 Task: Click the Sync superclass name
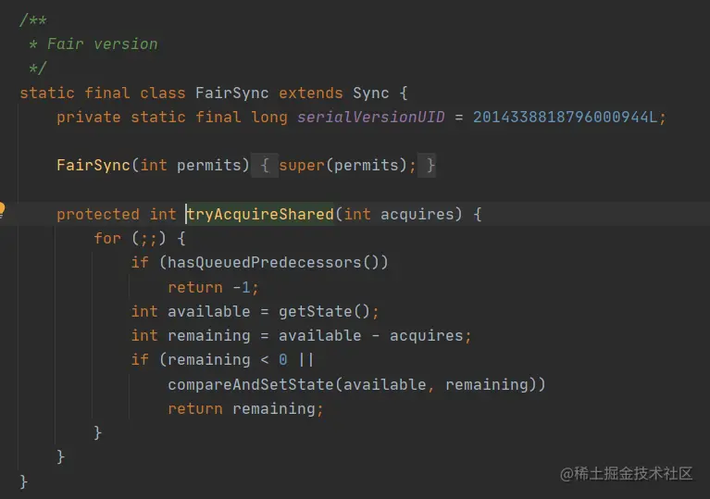pos(371,94)
